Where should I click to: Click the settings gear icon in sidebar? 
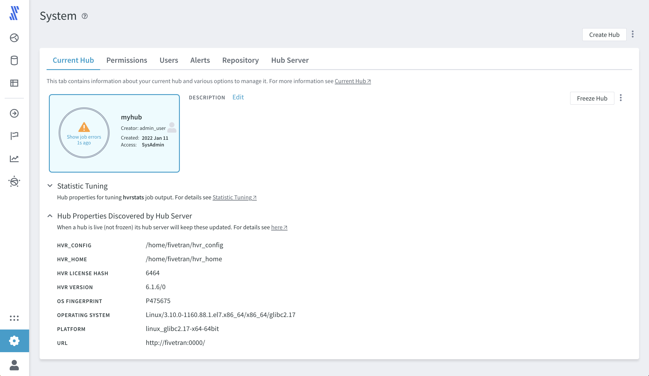14,341
